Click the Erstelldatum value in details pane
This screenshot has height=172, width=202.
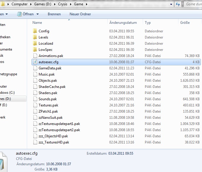tap(121, 153)
